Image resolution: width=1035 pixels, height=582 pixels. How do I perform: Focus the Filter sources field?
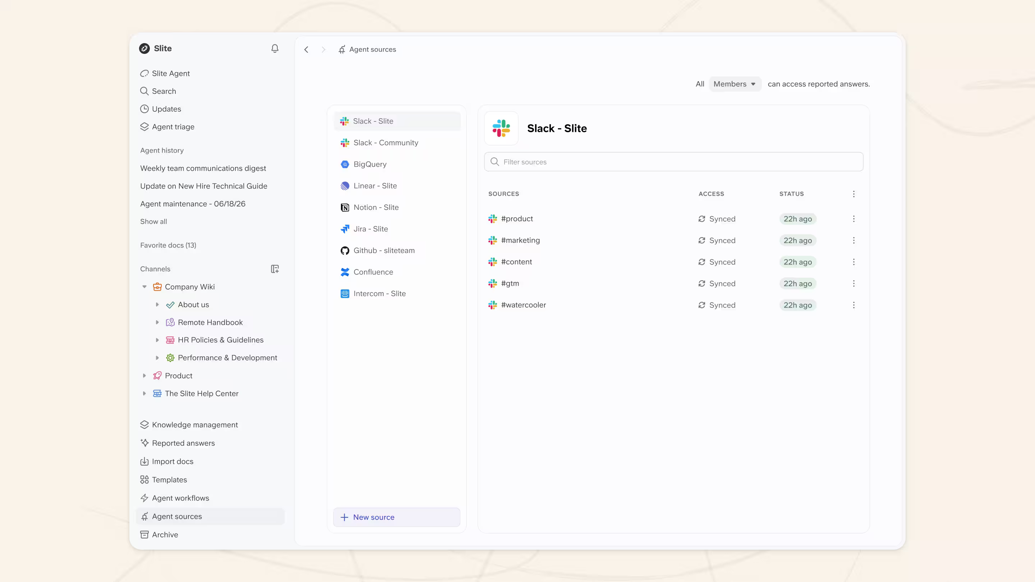(x=673, y=162)
